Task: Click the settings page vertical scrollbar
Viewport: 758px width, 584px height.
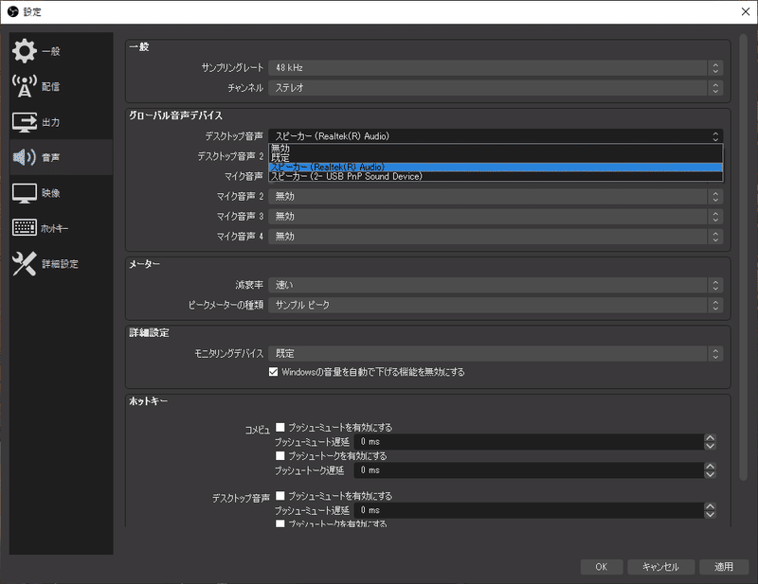Action: (744, 257)
